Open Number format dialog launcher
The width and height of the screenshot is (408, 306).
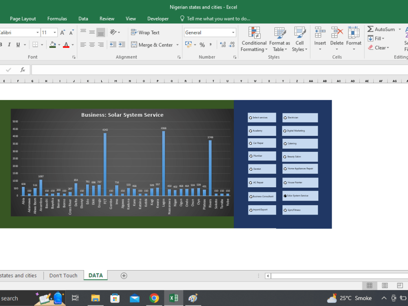[x=235, y=57]
